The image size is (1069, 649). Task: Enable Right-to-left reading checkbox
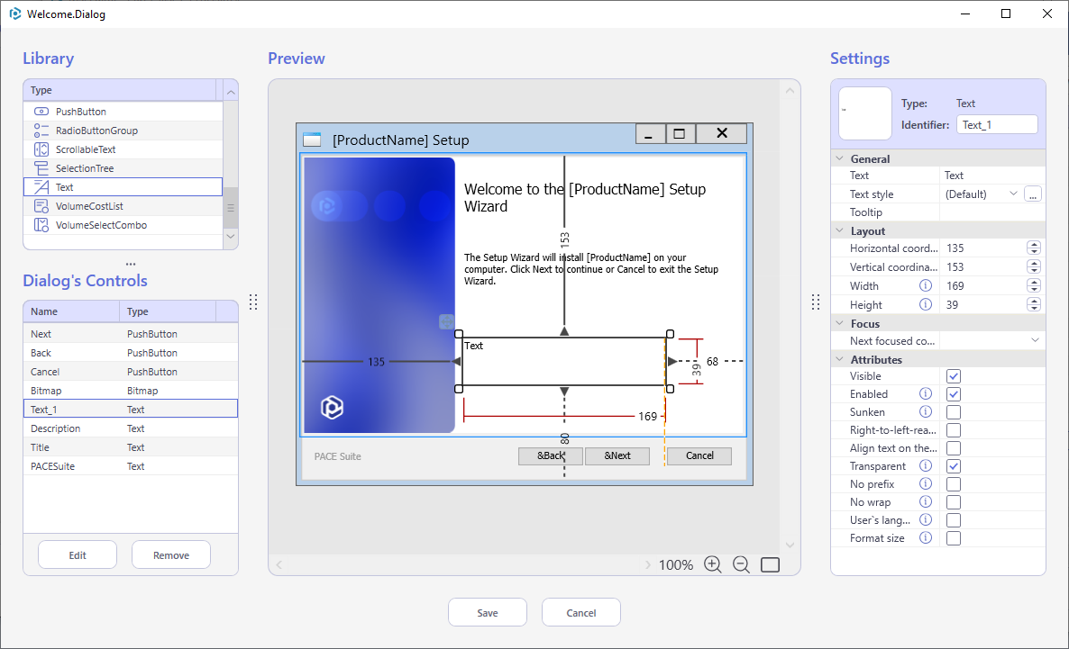(x=954, y=429)
